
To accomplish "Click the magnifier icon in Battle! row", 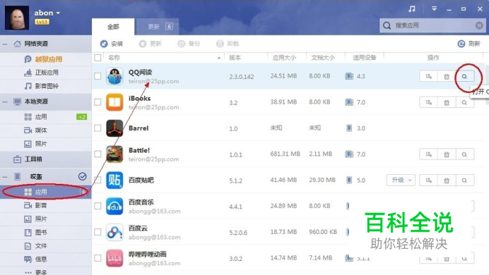I will coord(465,154).
